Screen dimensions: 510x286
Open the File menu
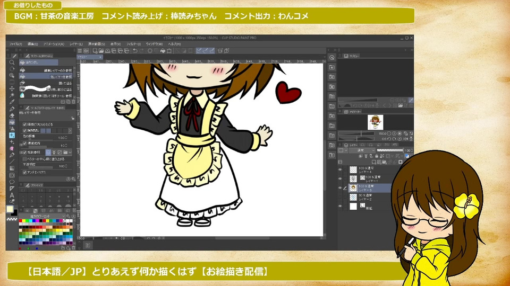point(15,44)
